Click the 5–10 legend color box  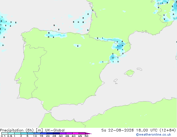coord(30,133)
